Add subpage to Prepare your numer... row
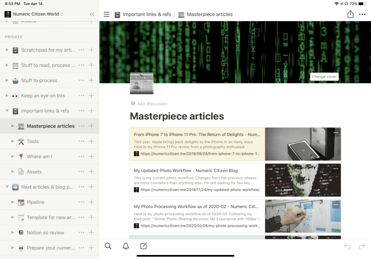 91,247
